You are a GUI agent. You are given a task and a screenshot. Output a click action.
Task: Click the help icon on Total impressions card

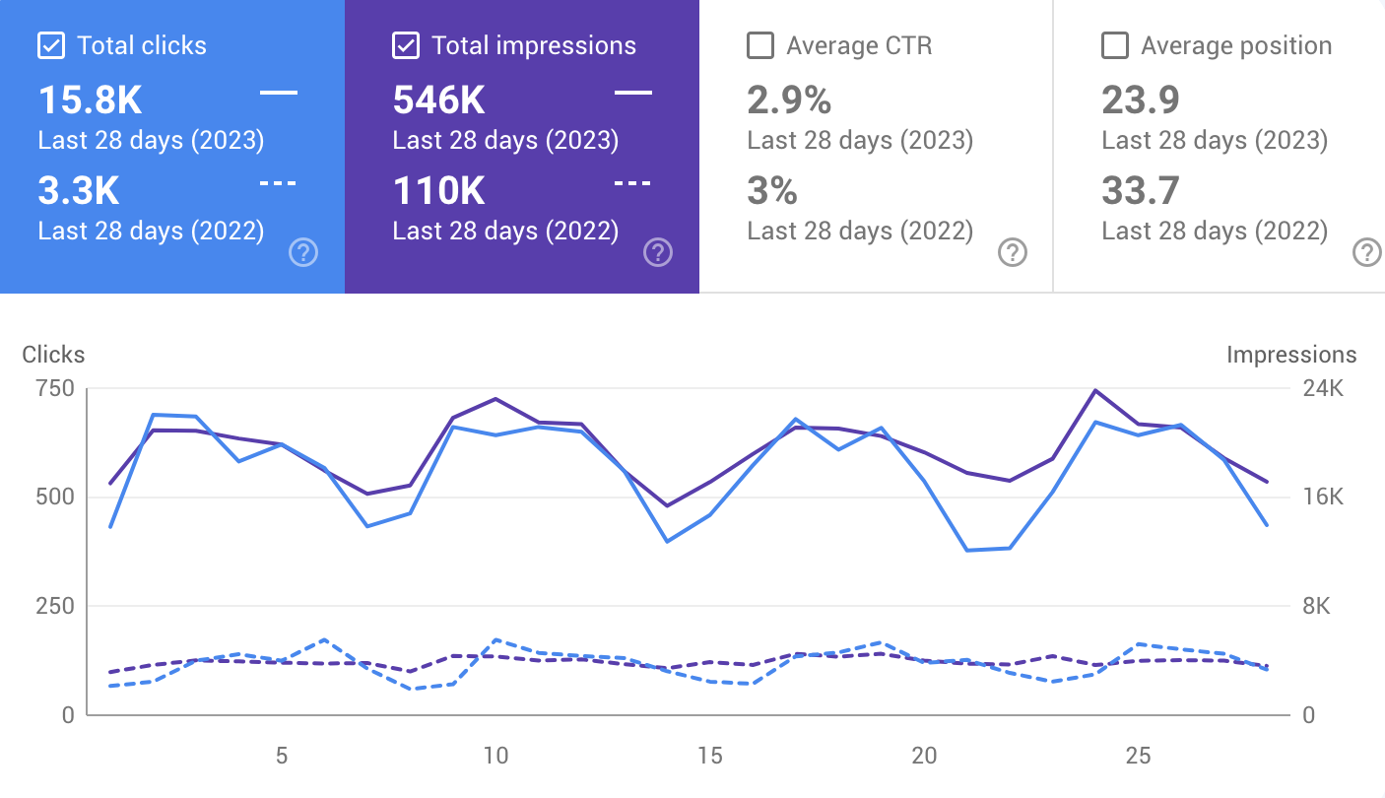coord(657,253)
